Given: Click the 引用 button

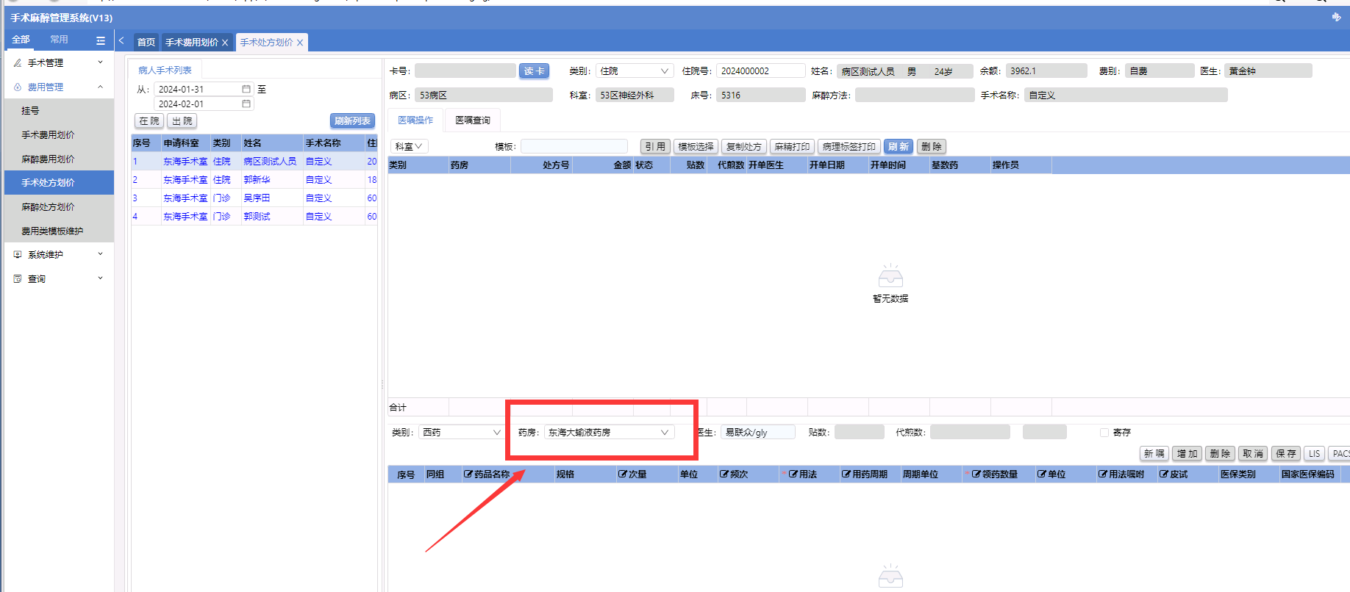Looking at the screenshot, I should (x=655, y=147).
